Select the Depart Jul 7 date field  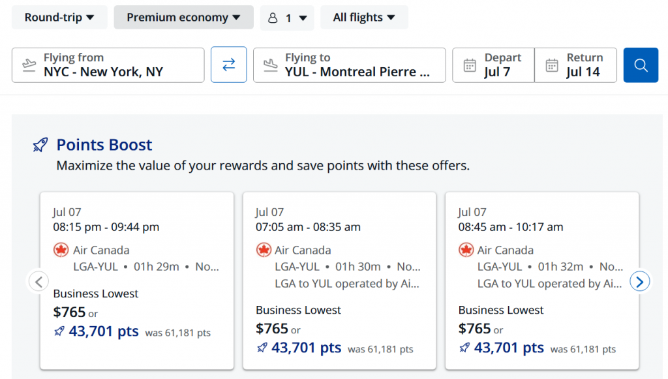click(493, 65)
